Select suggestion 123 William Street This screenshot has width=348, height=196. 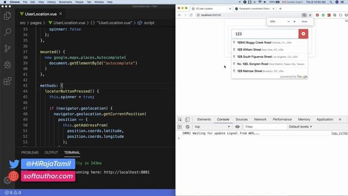tap(270, 50)
